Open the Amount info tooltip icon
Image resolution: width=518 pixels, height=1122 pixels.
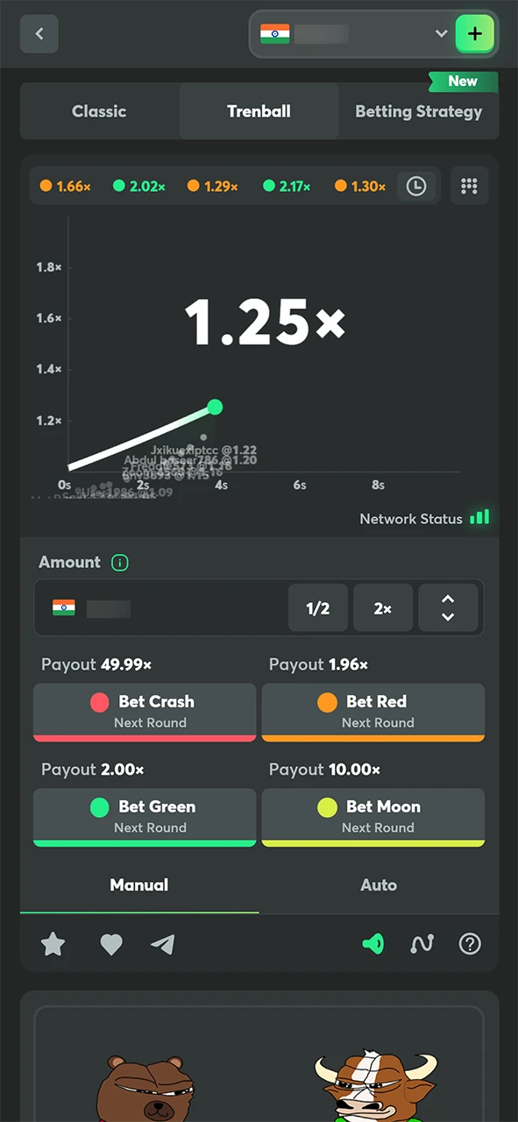coord(119,562)
